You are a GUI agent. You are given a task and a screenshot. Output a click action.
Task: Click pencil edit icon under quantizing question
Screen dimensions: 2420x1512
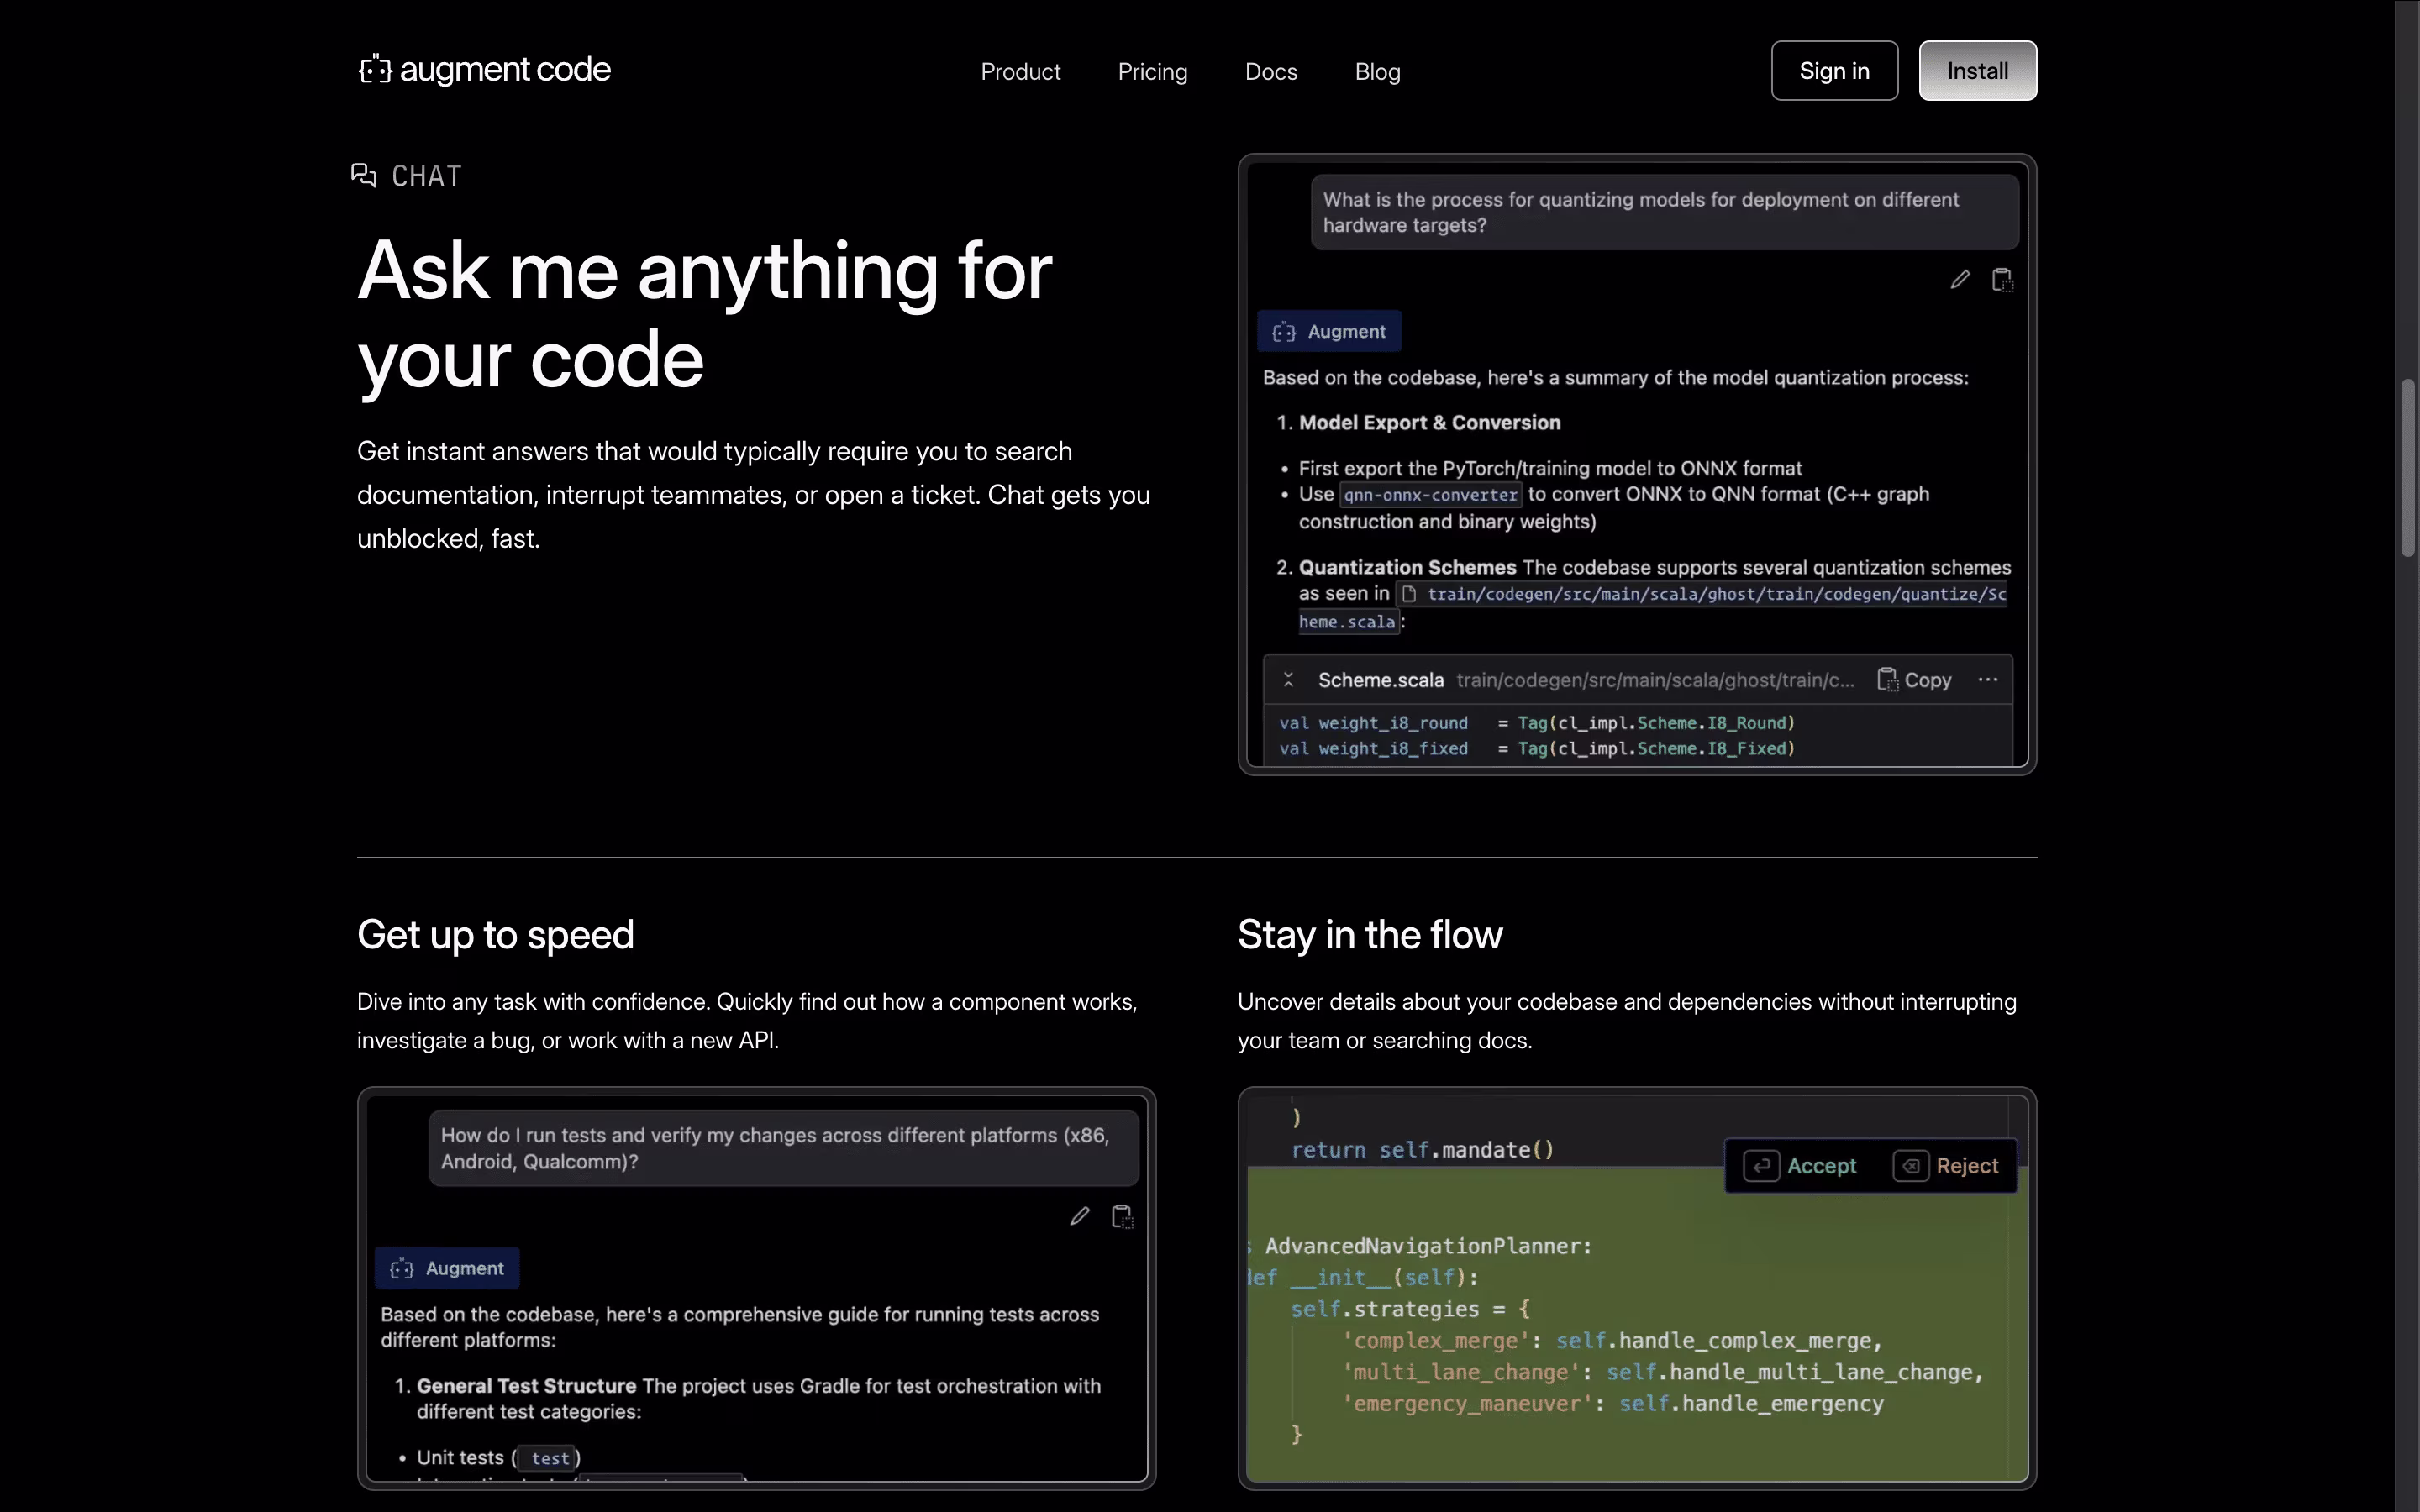coord(1960,280)
